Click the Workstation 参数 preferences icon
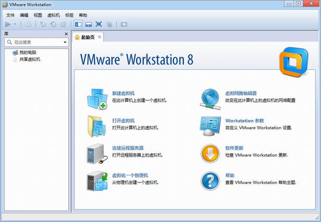Screen dimensions: 321x222 [x=211, y=126]
